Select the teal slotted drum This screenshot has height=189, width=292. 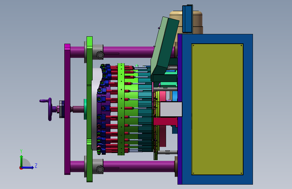point(145,109)
